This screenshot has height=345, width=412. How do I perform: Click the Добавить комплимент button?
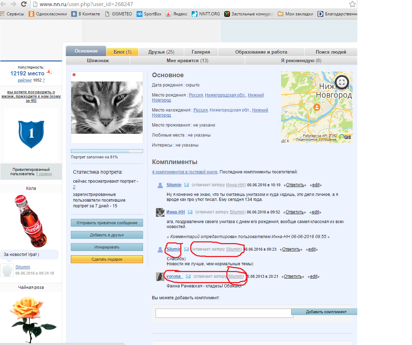pos(324,312)
